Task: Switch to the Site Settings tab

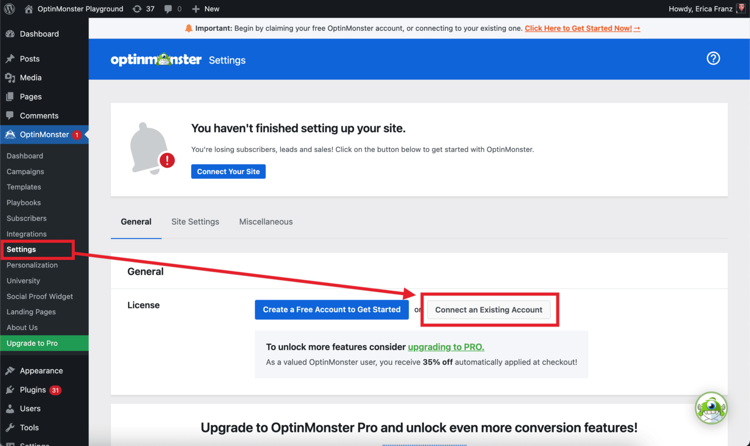Action: [x=195, y=222]
